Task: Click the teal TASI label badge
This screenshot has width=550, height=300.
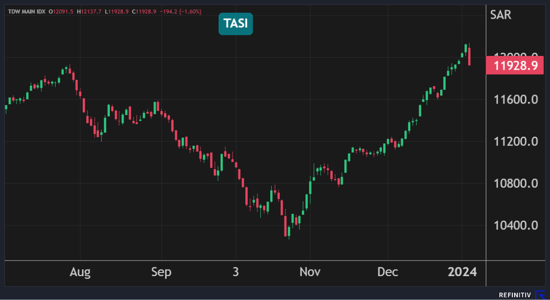Action: pyautogui.click(x=235, y=24)
